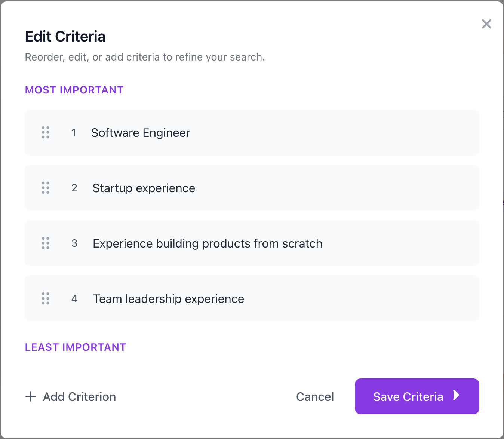Open the Experience building products criterion
This screenshot has width=504, height=439.
252,243
